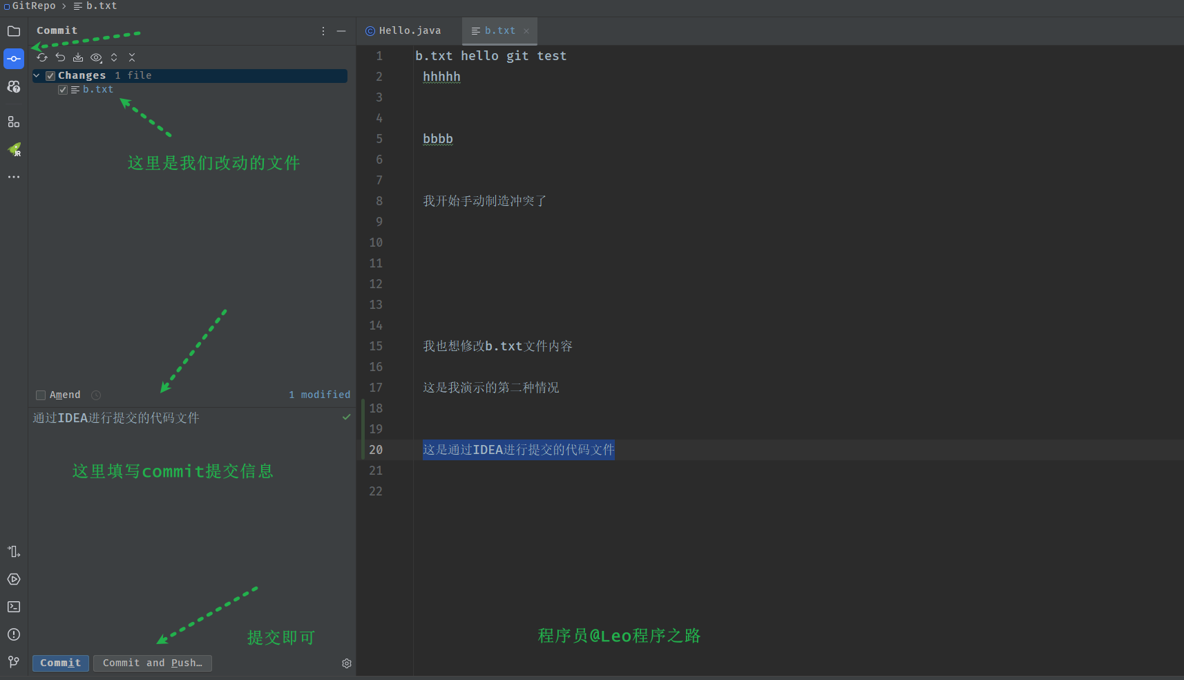Select the Commit tool window icon
Screen dimensions: 1184x680
click(14, 59)
